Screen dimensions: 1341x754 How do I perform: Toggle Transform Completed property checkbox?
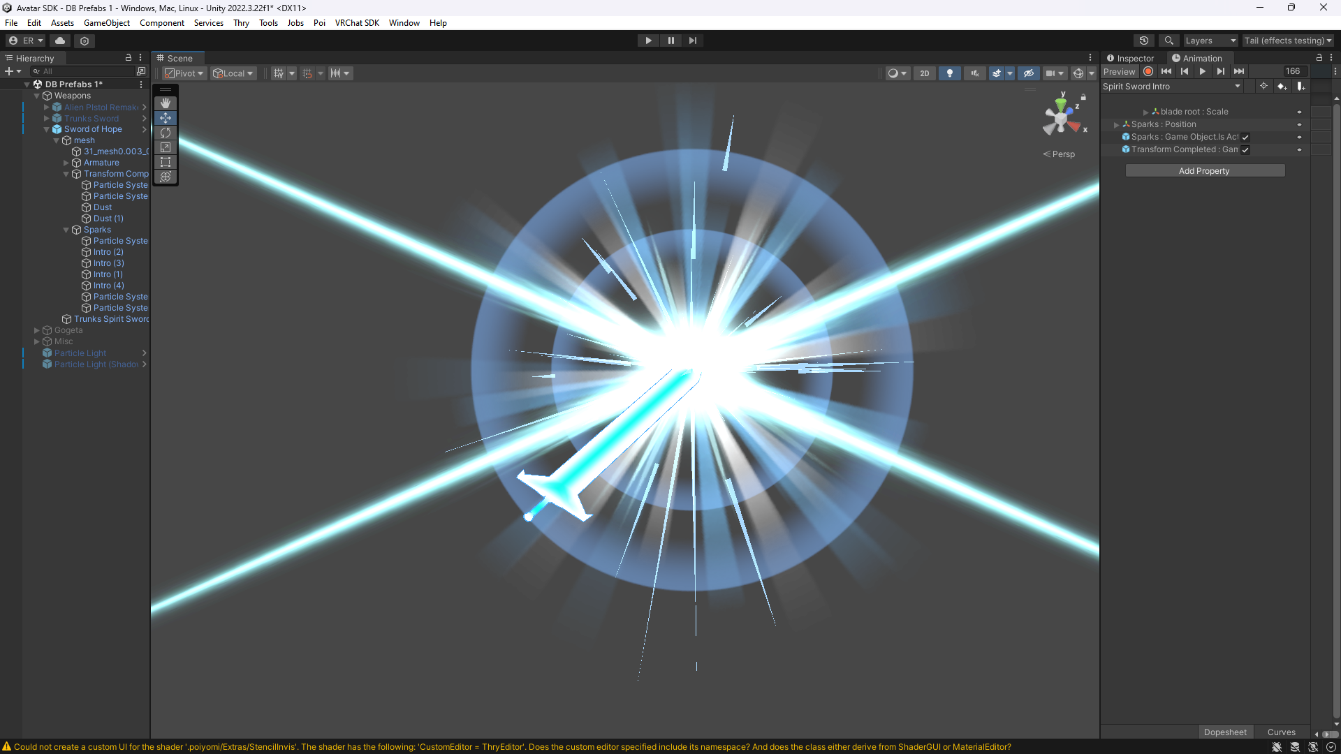[x=1245, y=150]
